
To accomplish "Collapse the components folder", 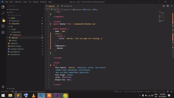I will (x=16, y=32).
